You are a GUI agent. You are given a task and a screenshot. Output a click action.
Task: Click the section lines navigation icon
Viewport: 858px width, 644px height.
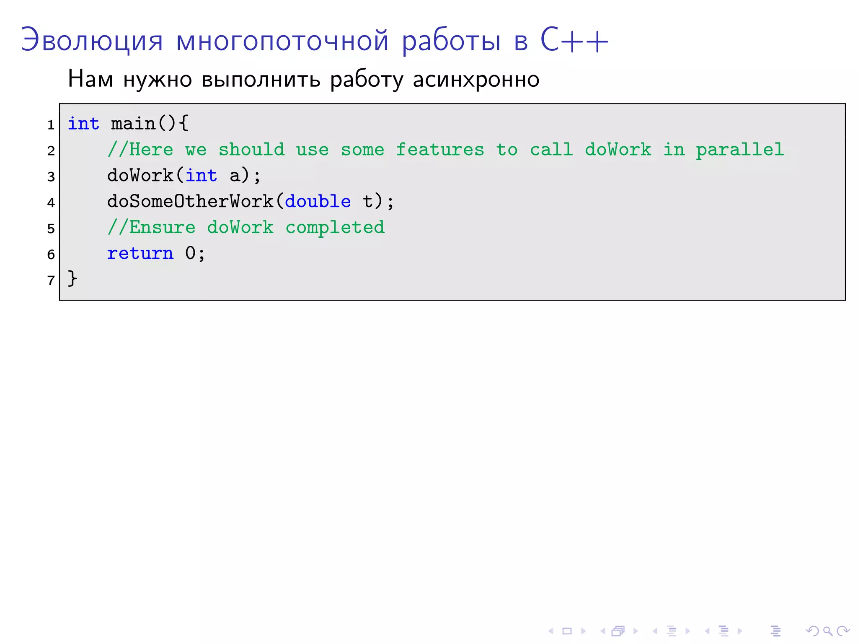724,631
